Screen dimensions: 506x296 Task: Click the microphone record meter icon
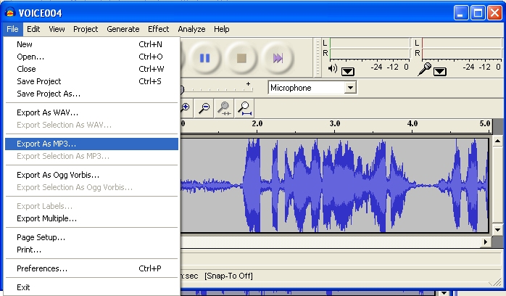pos(427,69)
